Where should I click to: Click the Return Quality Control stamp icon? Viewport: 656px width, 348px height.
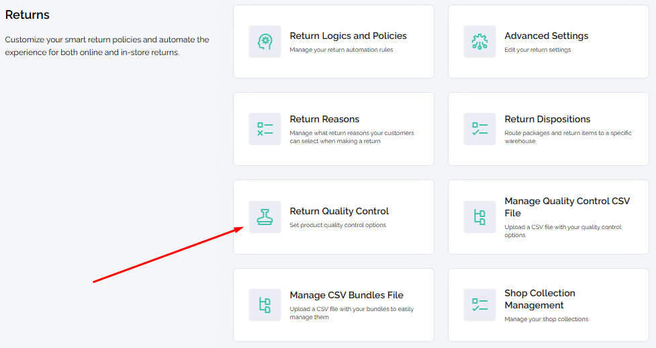click(x=265, y=217)
